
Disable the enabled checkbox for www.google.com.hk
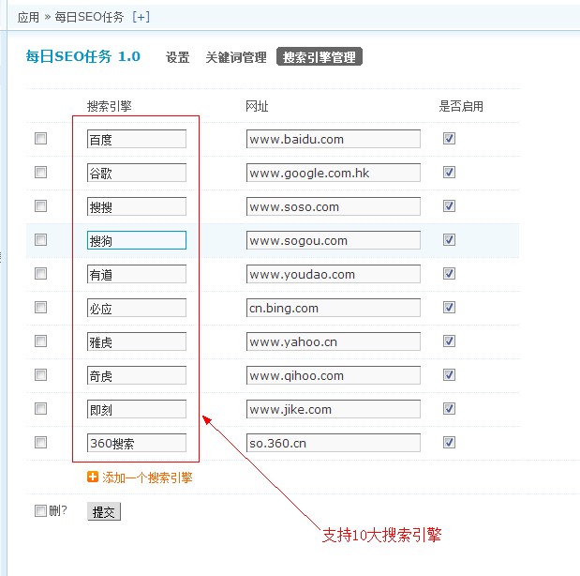click(x=449, y=173)
